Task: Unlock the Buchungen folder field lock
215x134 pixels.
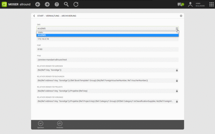Action: [x=177, y=81]
